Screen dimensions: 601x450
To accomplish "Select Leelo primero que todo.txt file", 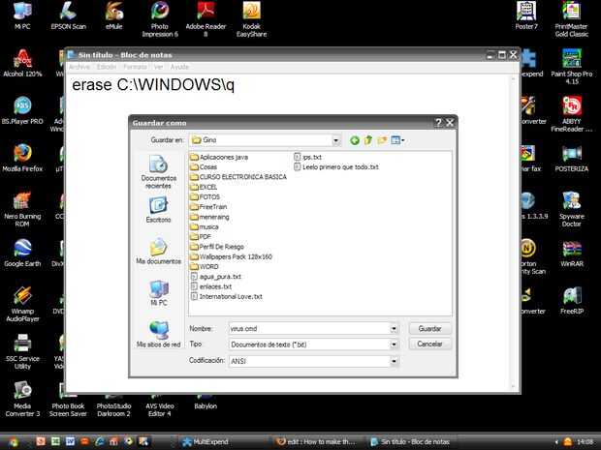I will click(x=336, y=167).
